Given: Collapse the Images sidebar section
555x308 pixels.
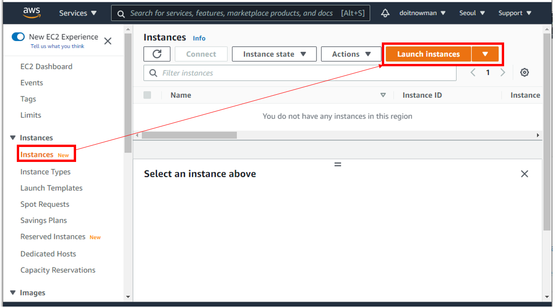Looking at the screenshot, I should click(13, 293).
